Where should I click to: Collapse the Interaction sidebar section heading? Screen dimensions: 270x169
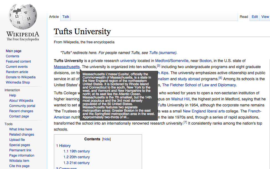[12, 90]
